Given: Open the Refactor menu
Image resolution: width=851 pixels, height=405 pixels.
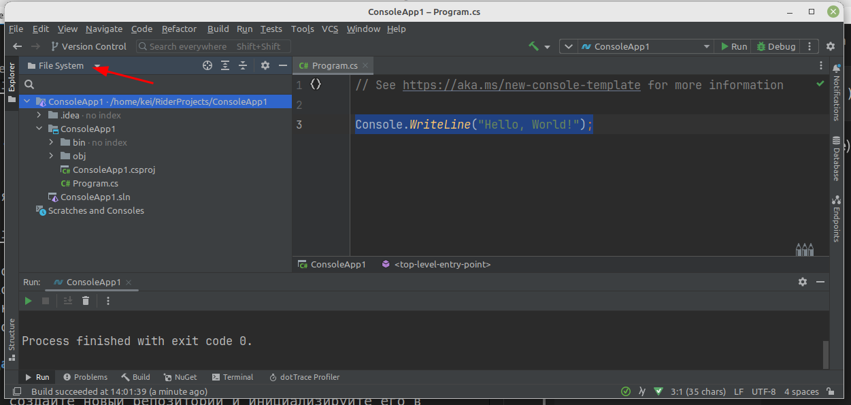Looking at the screenshot, I should point(179,29).
